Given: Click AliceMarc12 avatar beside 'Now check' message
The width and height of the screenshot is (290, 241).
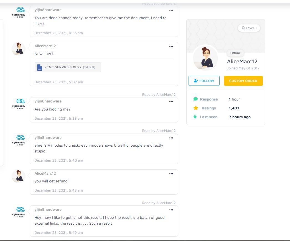Looking at the screenshot, I should pos(19,49).
